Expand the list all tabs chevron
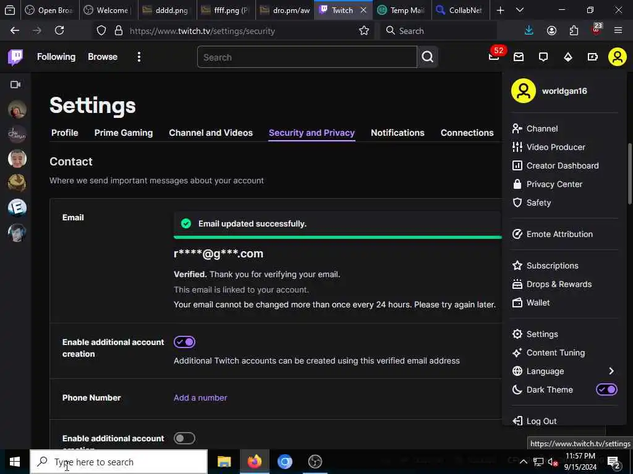Image resolution: width=633 pixels, height=474 pixels. click(520, 10)
